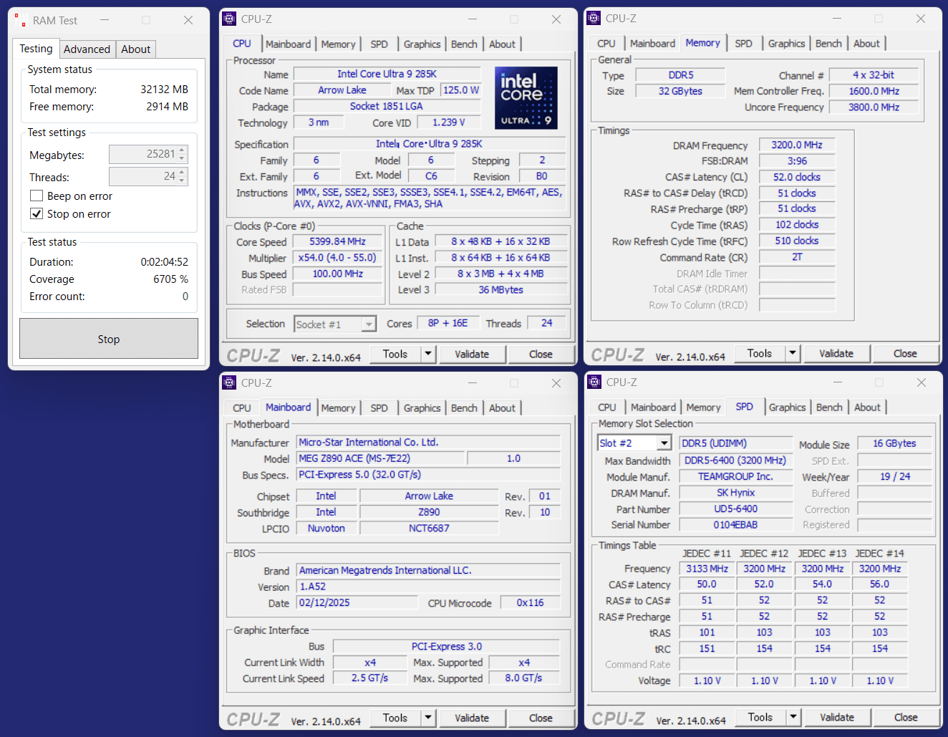
Task: Click the Max Bandwidth DDR5-6400 (3200 MHz) field
Action: pos(736,461)
